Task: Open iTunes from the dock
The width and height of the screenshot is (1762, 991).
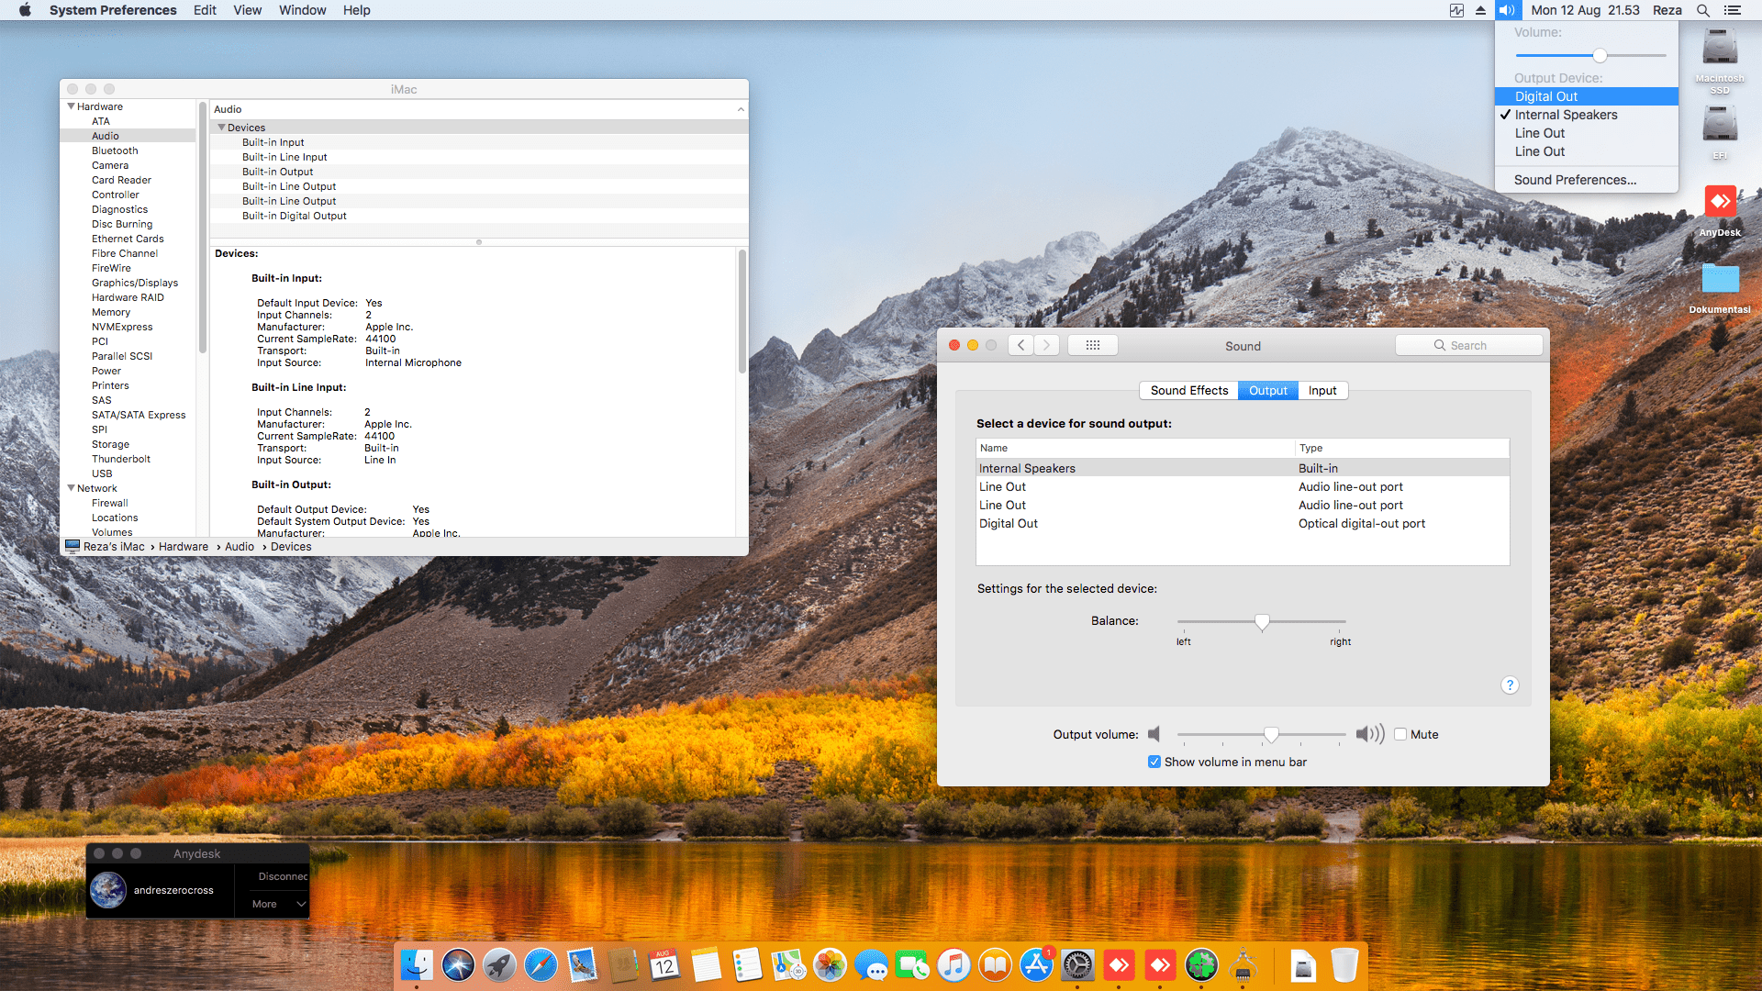Action: (953, 965)
